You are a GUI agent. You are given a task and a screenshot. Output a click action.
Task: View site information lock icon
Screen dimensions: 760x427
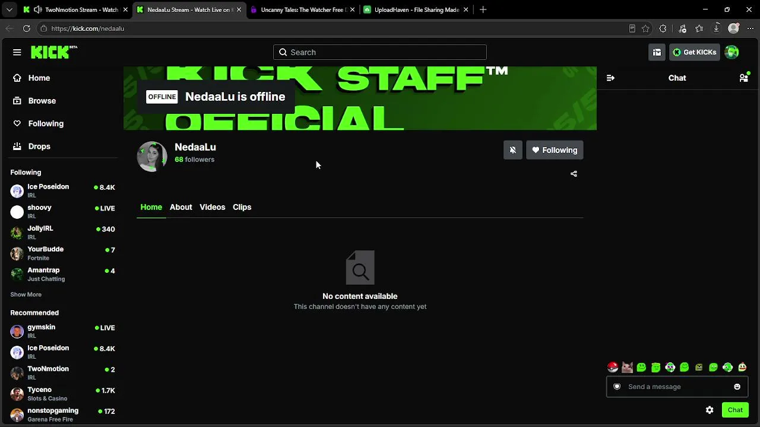click(x=43, y=28)
